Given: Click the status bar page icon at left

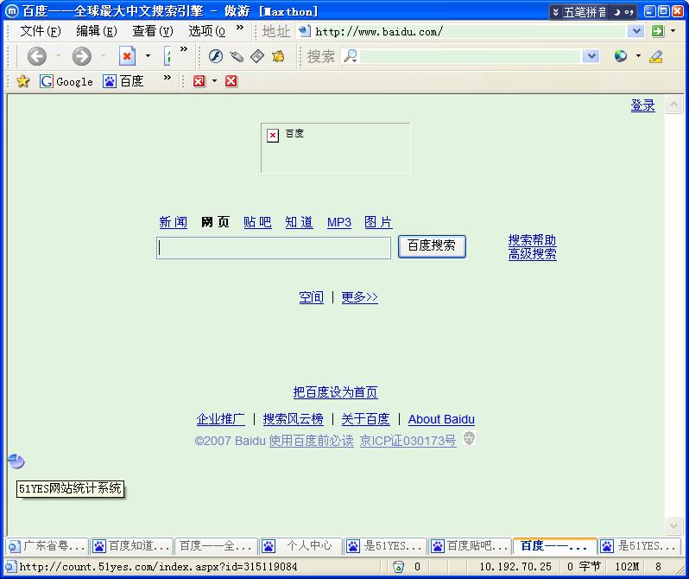Looking at the screenshot, I should 10,567.
